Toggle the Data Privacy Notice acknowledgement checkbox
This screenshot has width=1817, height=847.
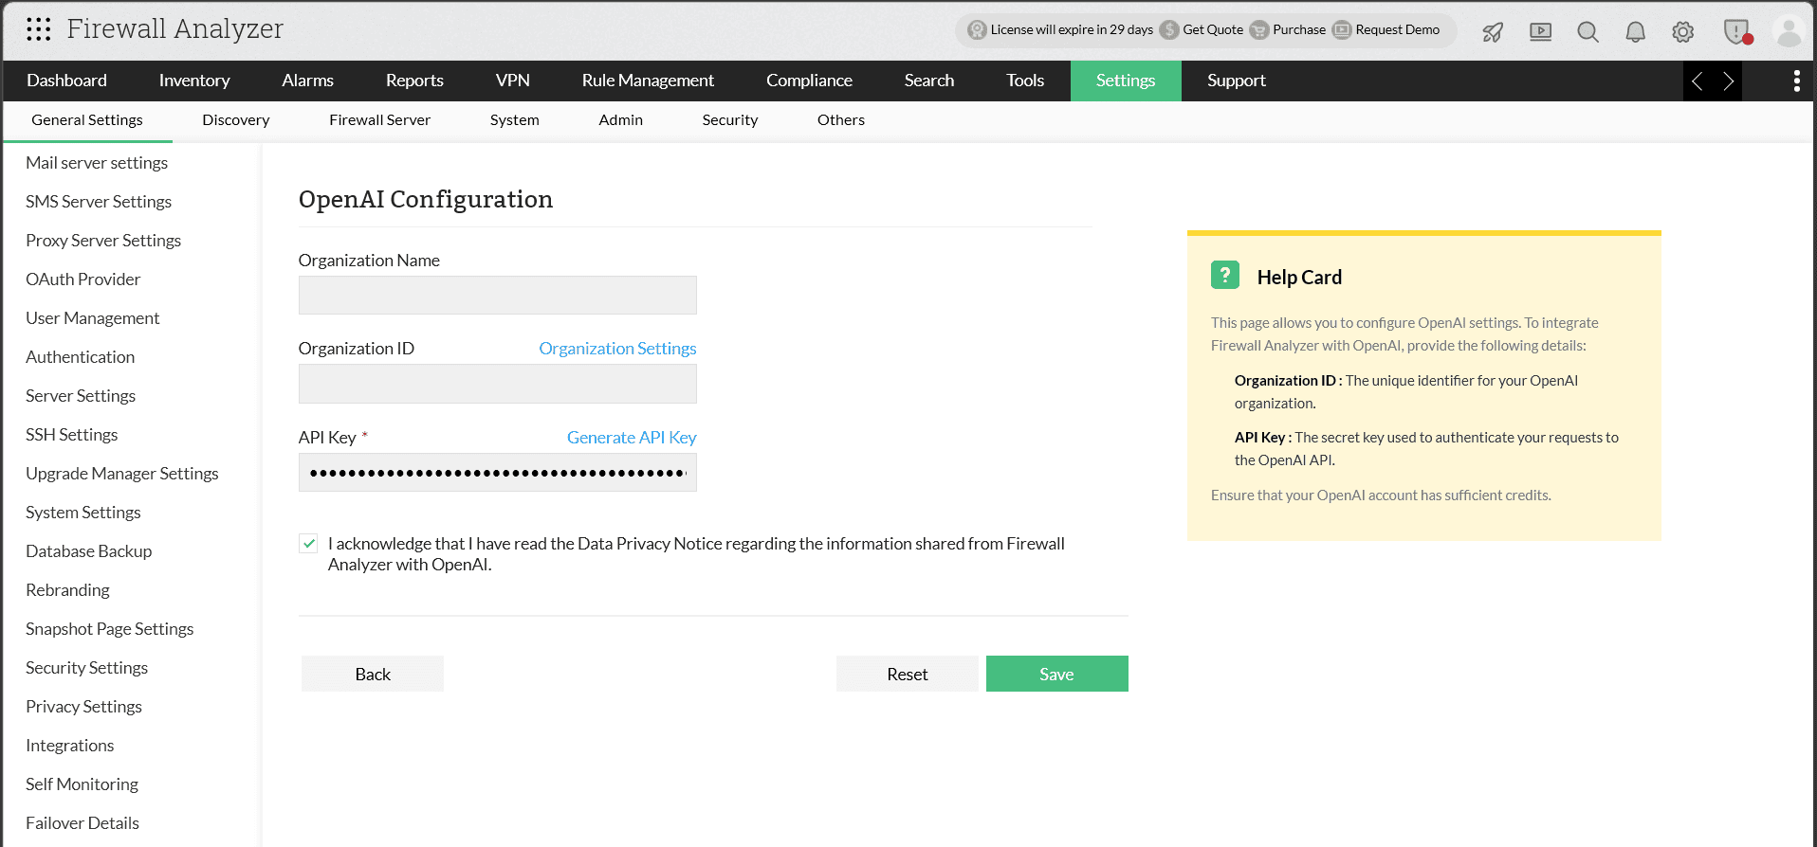[308, 544]
